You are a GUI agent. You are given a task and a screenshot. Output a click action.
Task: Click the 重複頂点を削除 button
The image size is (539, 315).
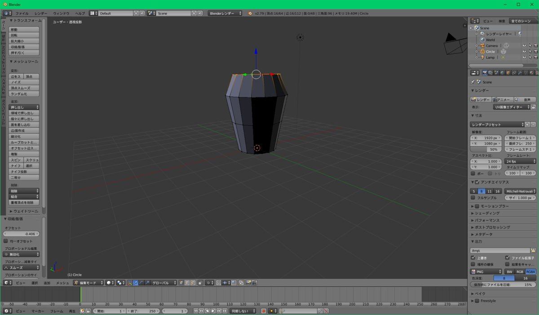(24, 202)
